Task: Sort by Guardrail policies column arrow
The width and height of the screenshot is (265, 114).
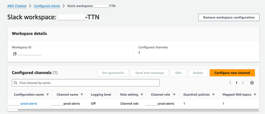Action: coord(213,95)
